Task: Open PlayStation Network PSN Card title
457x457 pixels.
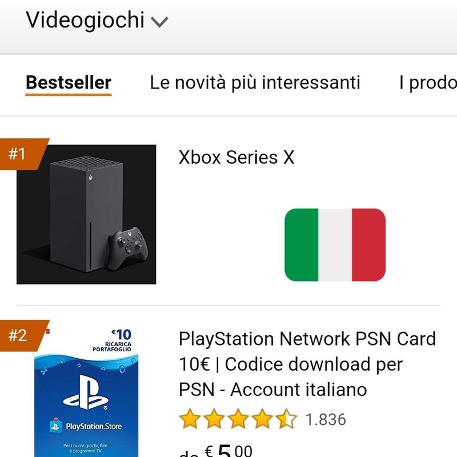Action: [x=307, y=364]
